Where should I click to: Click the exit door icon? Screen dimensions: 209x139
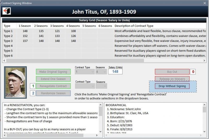[x=7, y=11]
